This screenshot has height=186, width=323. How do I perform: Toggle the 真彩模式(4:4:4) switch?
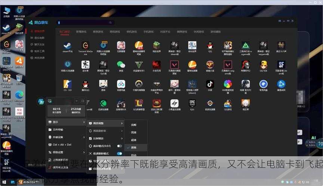tap(120, 146)
